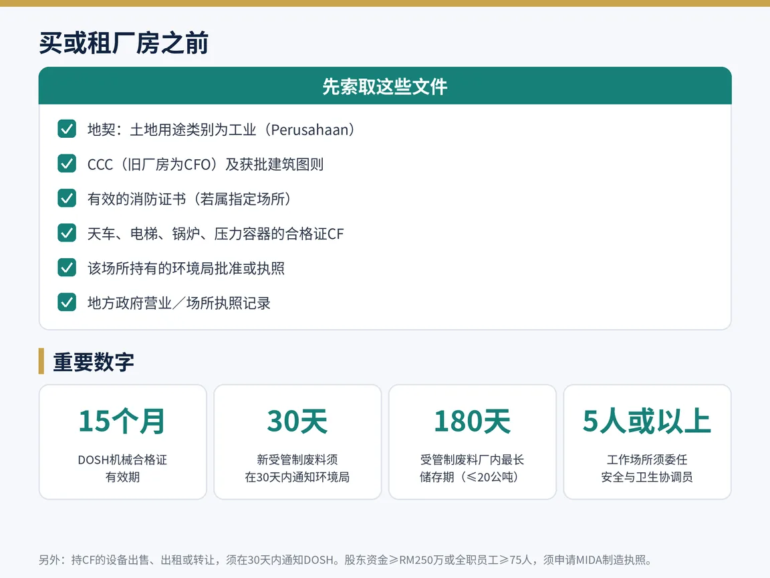The width and height of the screenshot is (770, 578).
Task: Click the text 地契：土地用途类别为工业（Perusahaan）
Action: click(x=221, y=130)
